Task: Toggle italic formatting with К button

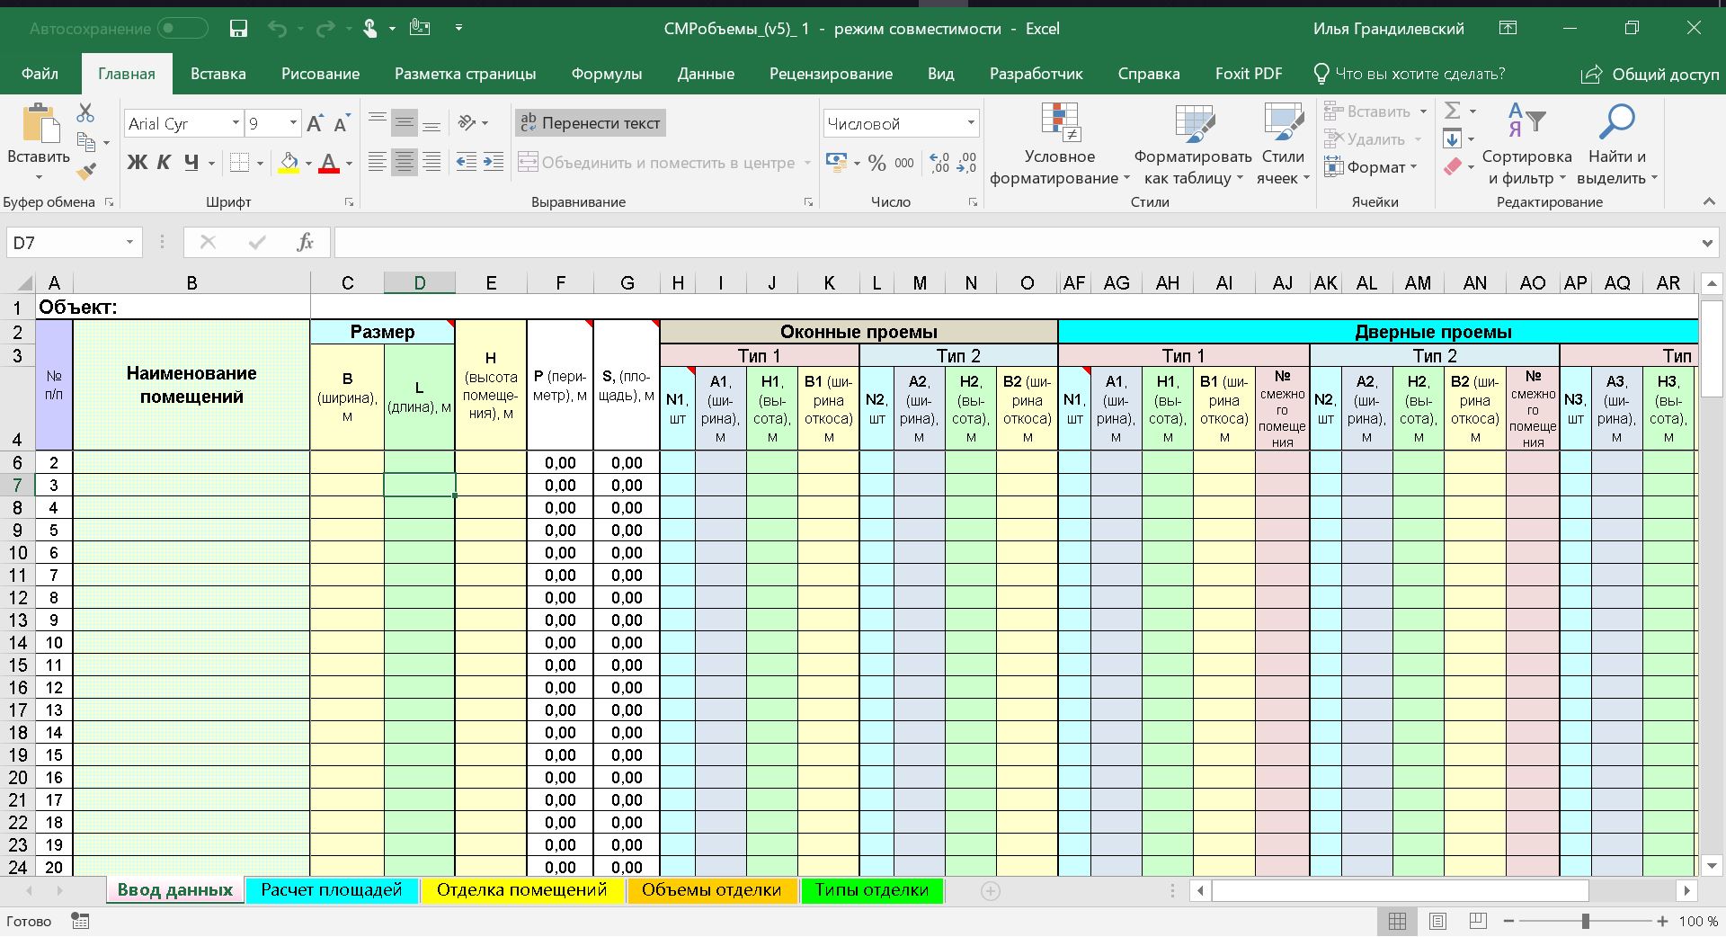Action: (164, 163)
